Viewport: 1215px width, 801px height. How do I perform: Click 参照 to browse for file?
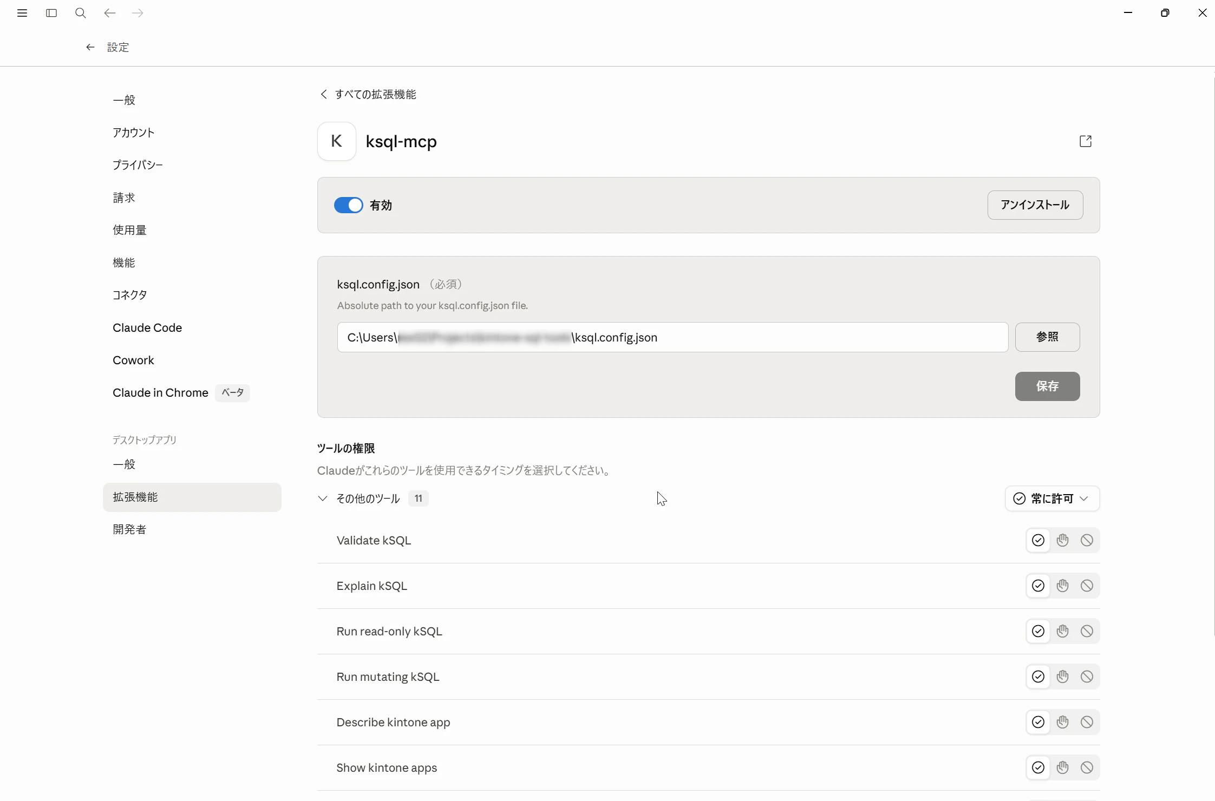(1048, 337)
